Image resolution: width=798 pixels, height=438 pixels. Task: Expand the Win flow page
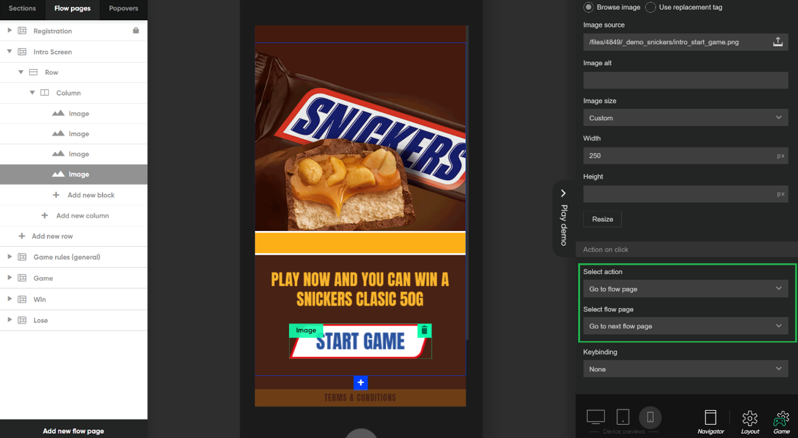[x=9, y=299]
